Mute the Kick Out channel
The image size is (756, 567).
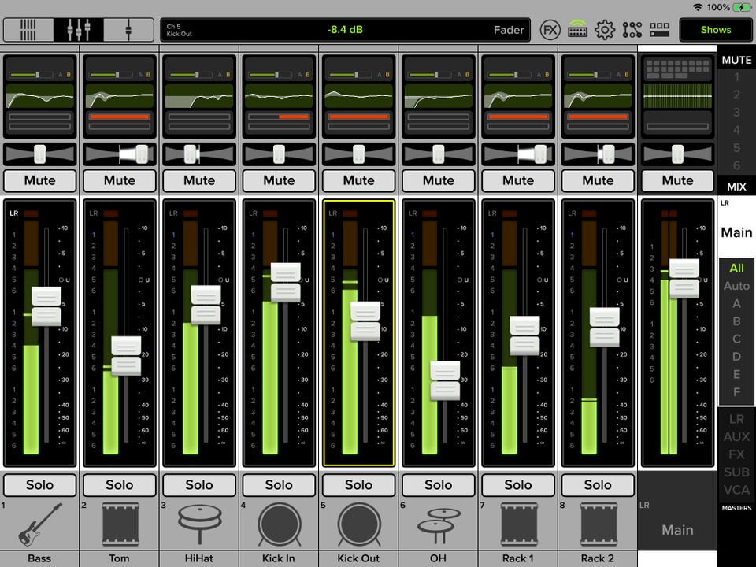click(x=358, y=180)
